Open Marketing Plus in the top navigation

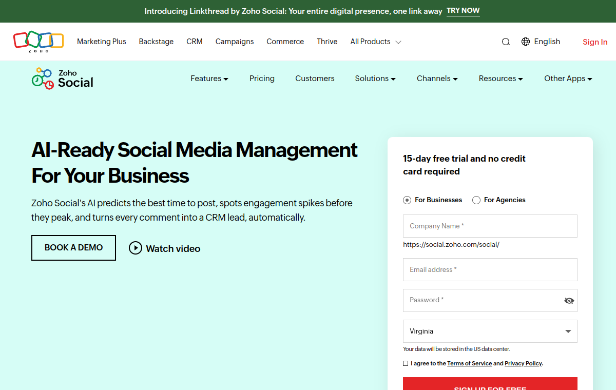(102, 42)
